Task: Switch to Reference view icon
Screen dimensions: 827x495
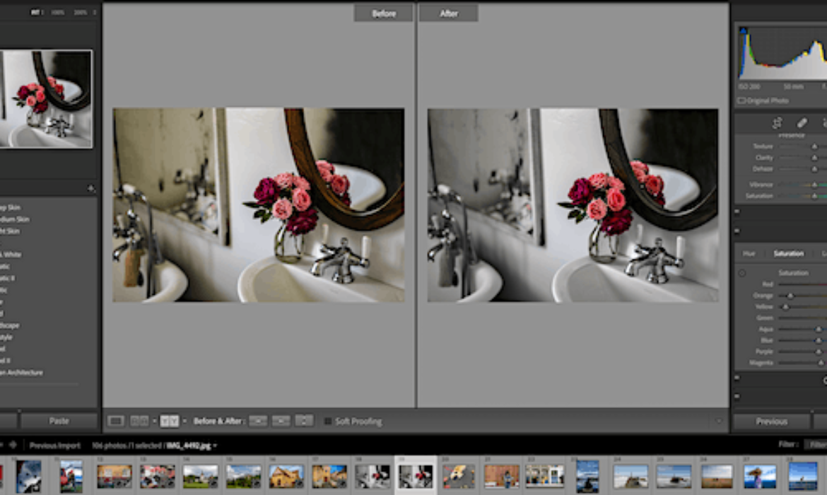Action: click(x=139, y=421)
